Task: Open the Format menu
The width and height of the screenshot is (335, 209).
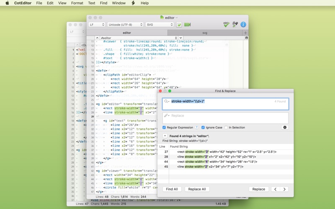Action: point(77,3)
